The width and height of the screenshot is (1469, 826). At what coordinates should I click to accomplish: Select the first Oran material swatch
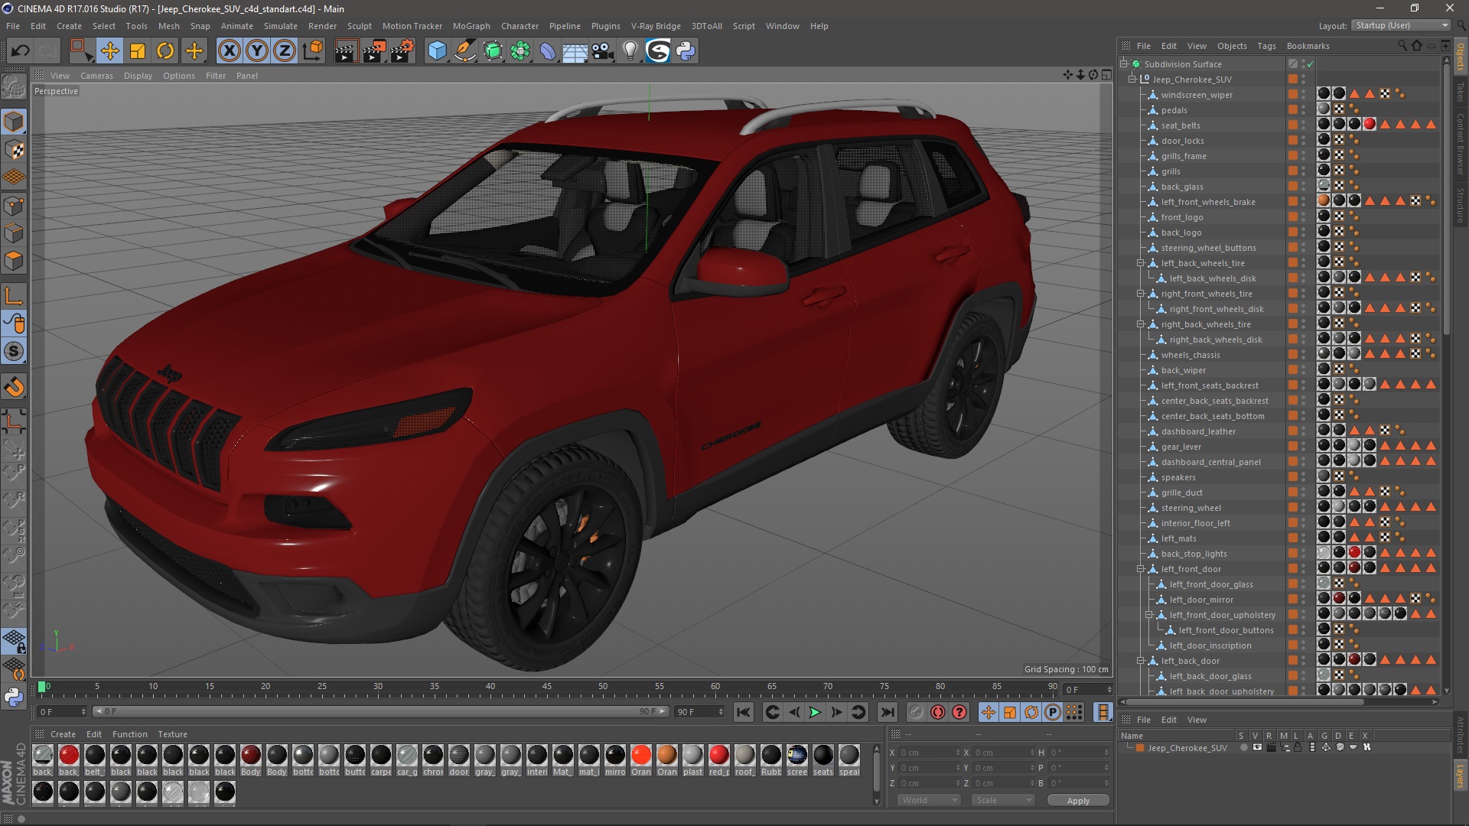pos(641,760)
